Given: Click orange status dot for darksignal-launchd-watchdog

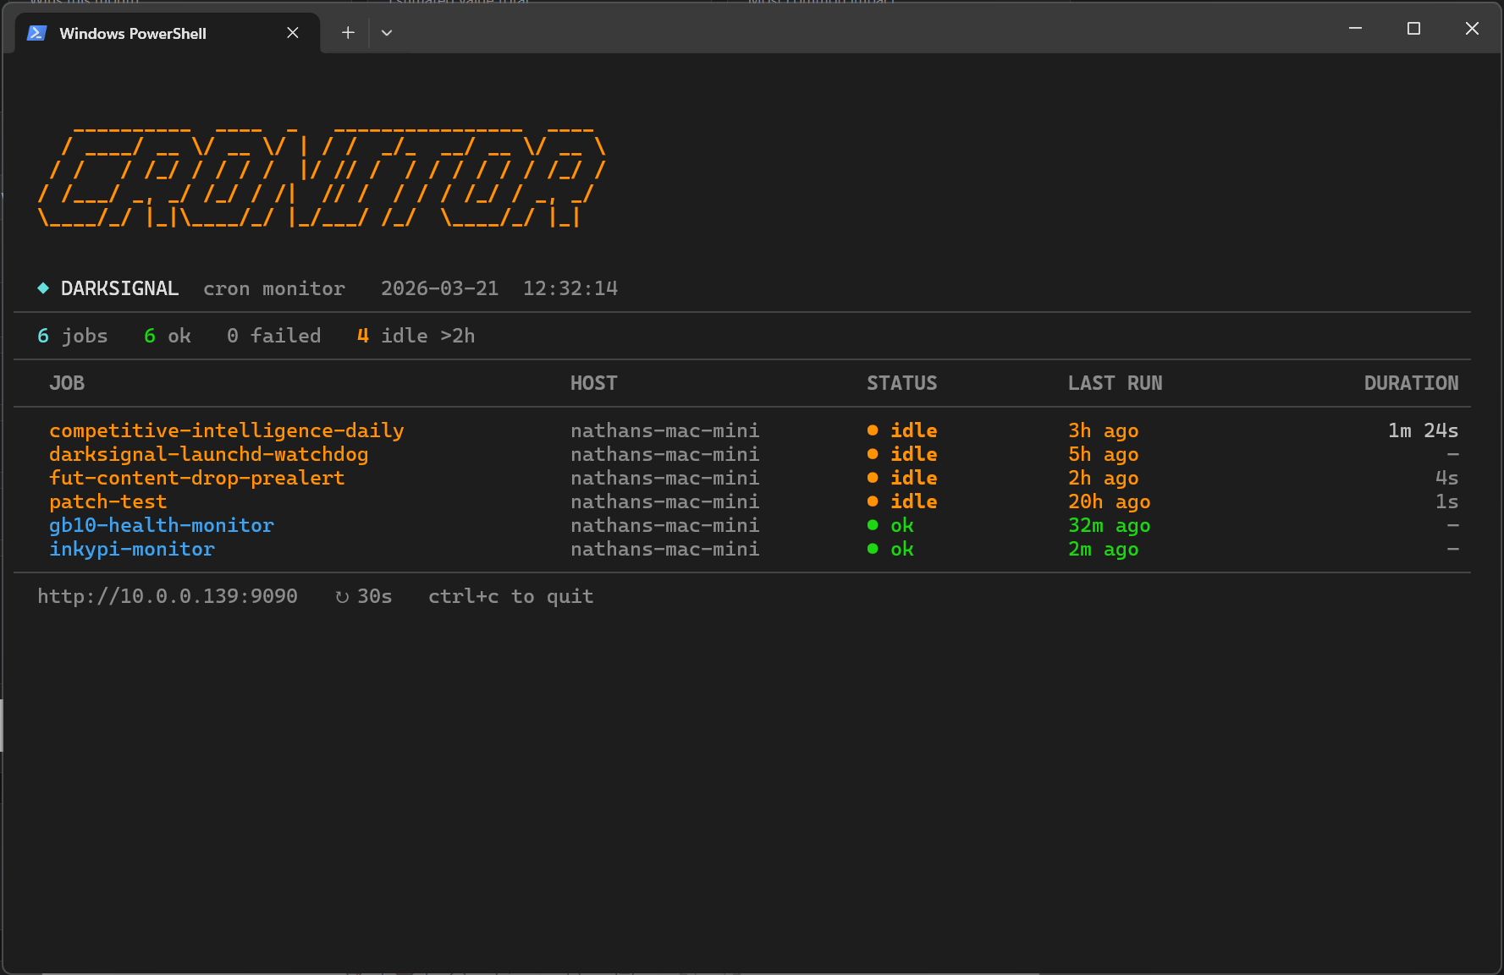Looking at the screenshot, I should (x=873, y=454).
